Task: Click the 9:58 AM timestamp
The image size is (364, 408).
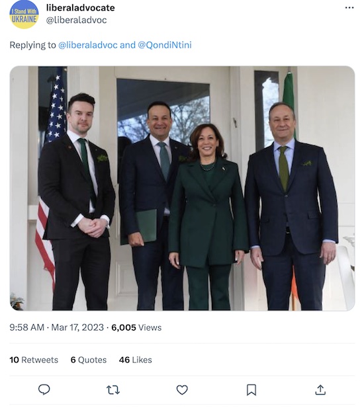Action: (x=27, y=327)
